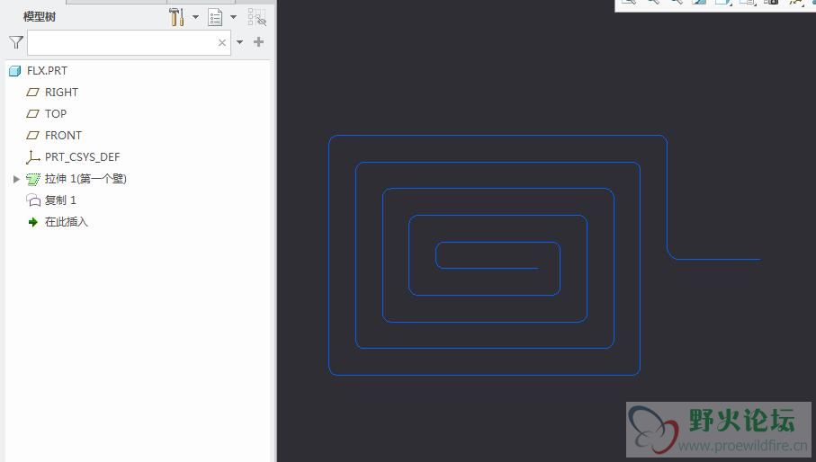Click the 模型树 panel title
Screen dimensions: 816x462
[40, 17]
